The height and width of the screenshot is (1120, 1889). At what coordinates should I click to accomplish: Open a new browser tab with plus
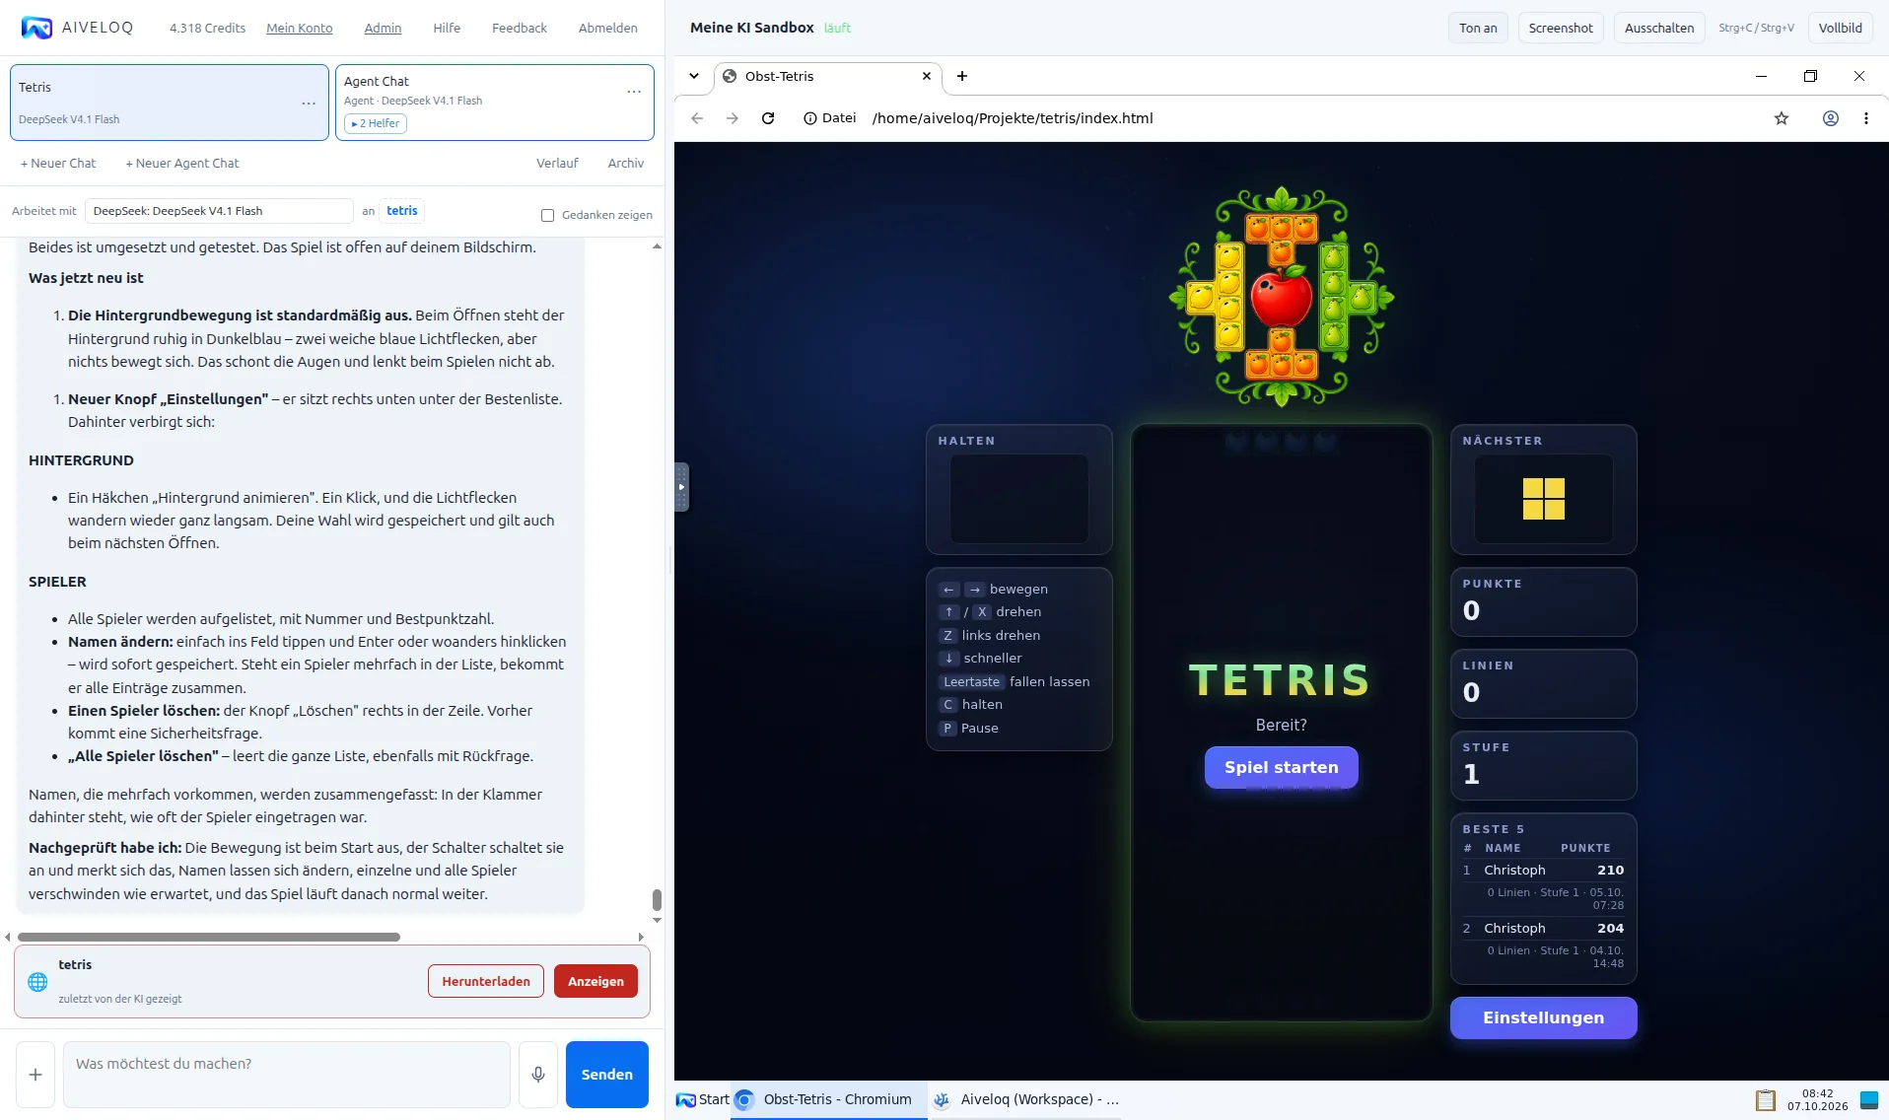tap(962, 76)
